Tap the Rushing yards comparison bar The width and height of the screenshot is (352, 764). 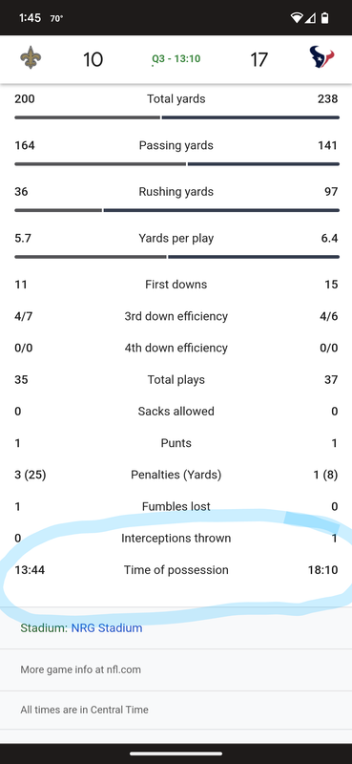176,210
